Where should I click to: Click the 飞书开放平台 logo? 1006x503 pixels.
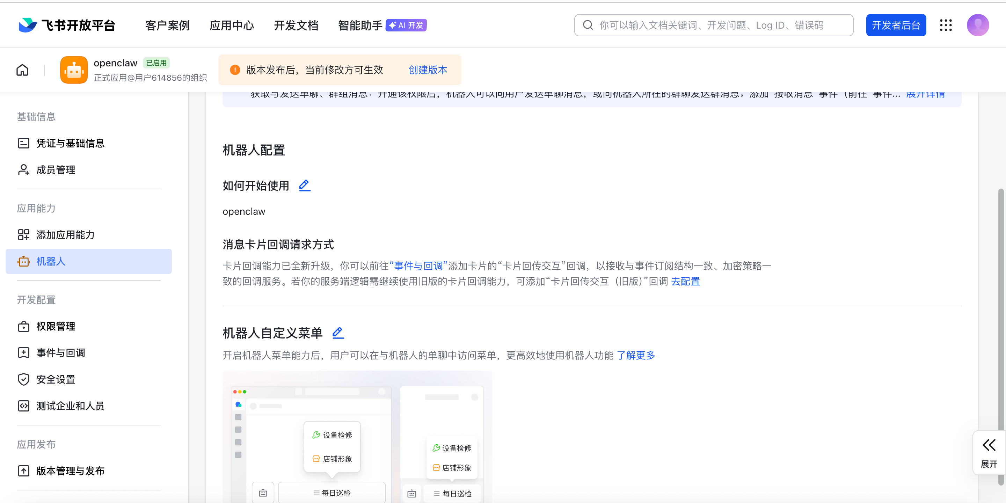tap(67, 25)
